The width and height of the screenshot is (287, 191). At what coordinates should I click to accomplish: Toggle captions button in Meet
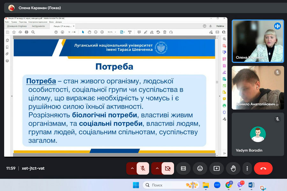[x=183, y=168]
